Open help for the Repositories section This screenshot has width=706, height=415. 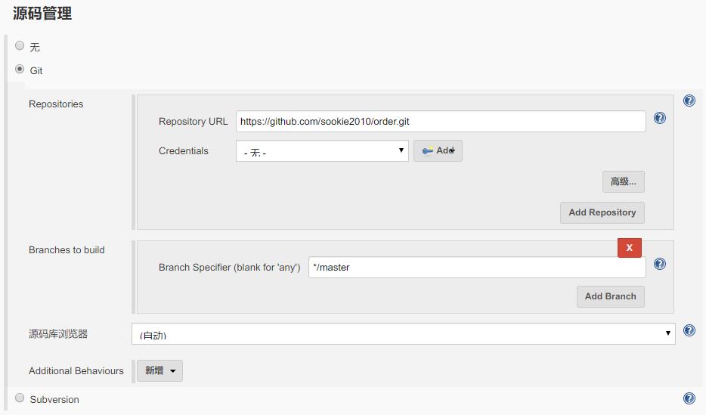tap(689, 101)
